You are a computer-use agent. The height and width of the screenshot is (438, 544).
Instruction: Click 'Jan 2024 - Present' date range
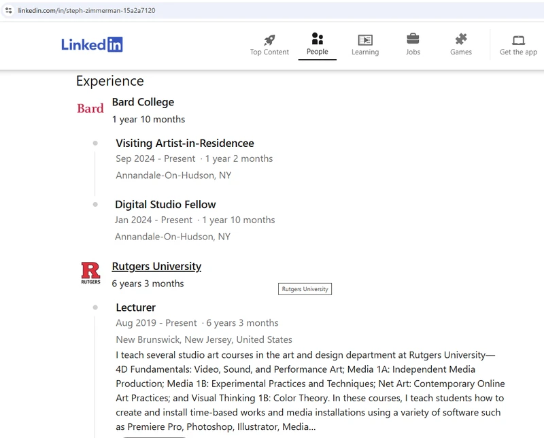coord(154,220)
